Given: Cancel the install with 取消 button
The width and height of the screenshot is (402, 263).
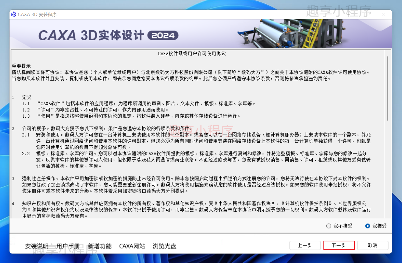Looking at the screenshot, I should [373, 245].
